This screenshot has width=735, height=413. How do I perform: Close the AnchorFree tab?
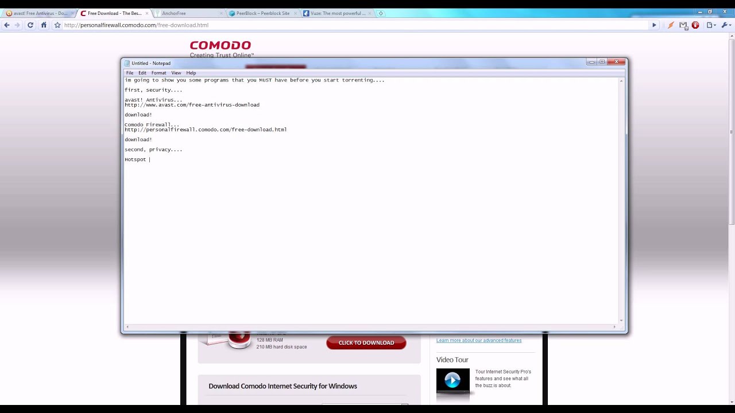click(x=221, y=13)
